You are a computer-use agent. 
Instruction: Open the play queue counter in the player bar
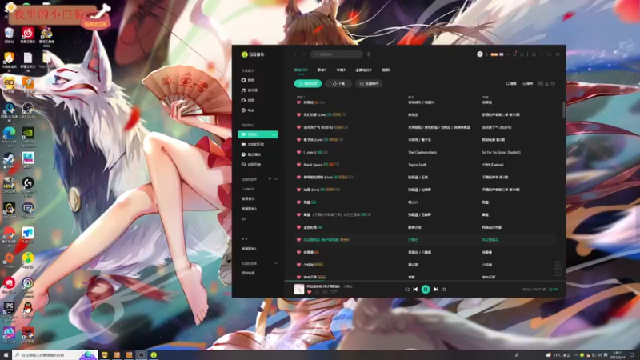click(x=554, y=290)
